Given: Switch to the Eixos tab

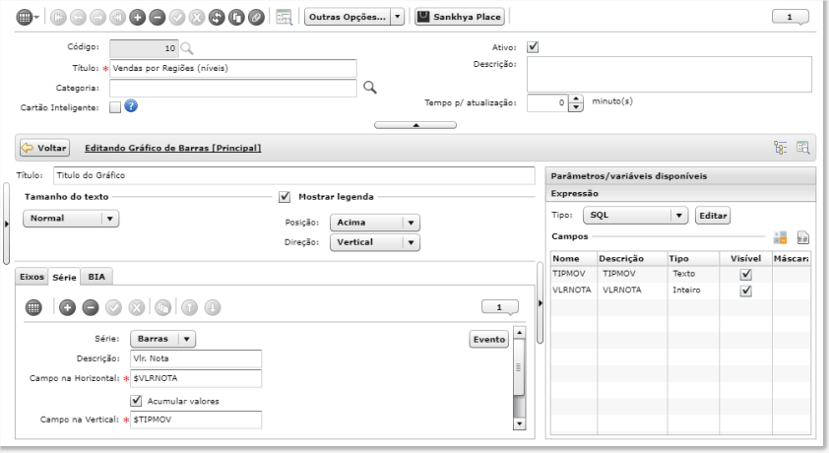Looking at the screenshot, I should (32, 277).
